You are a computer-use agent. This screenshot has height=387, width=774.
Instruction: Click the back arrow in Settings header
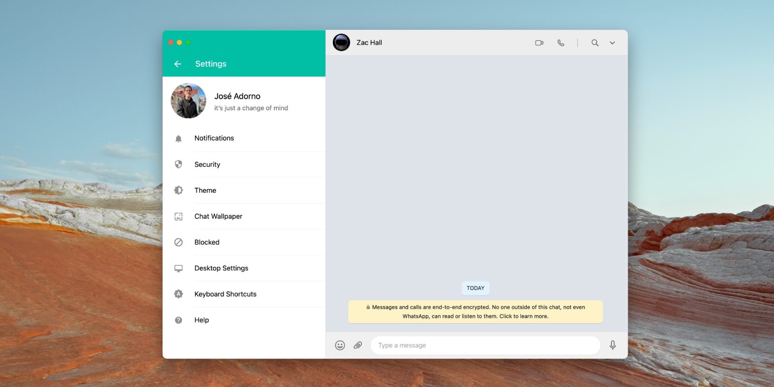(178, 64)
